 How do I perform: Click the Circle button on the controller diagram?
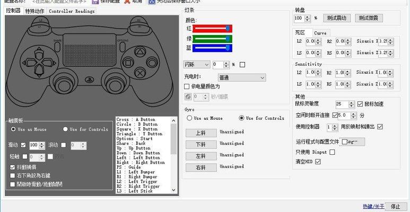tap(152, 63)
